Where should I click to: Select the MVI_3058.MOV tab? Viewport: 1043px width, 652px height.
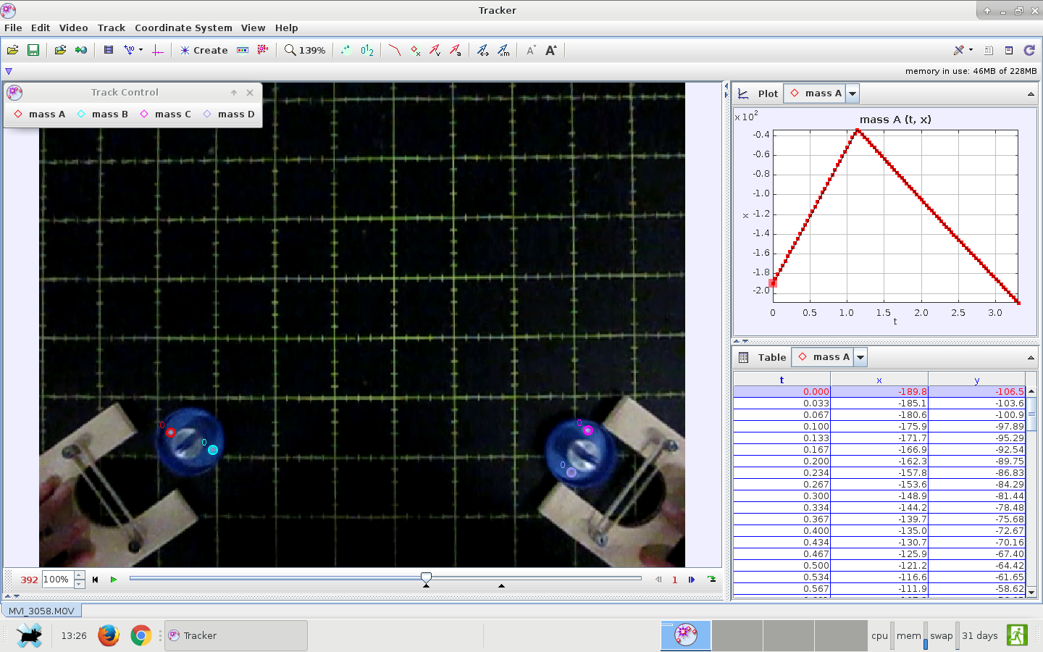(x=41, y=611)
